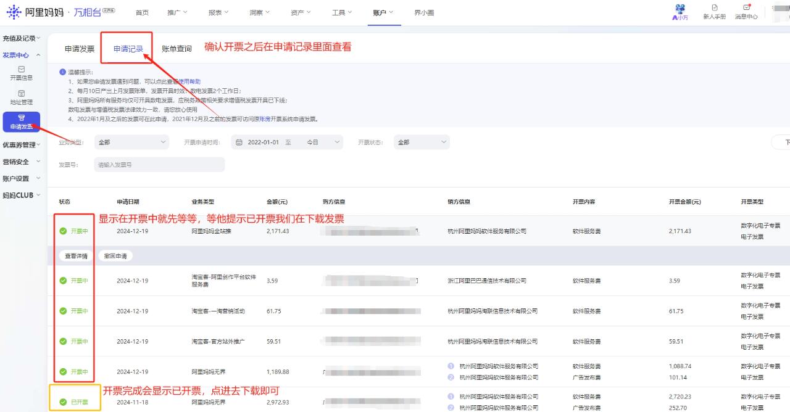Expand 充值及记录 in the sidebar
Viewport: 790px width, 412px height.
pyautogui.click(x=22, y=38)
